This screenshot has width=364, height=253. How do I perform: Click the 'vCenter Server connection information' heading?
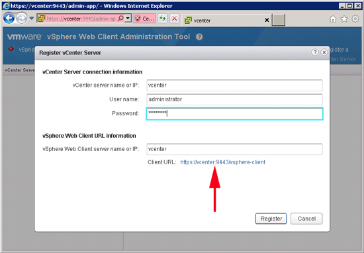pos(93,72)
